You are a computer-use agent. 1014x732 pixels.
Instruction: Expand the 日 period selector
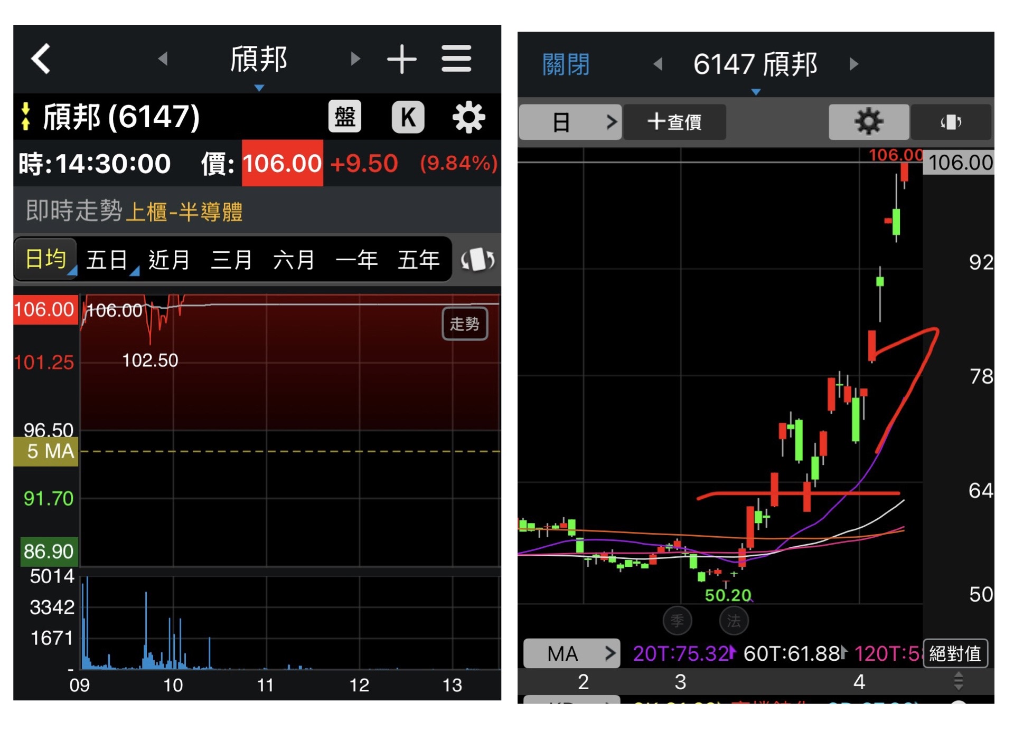570,122
